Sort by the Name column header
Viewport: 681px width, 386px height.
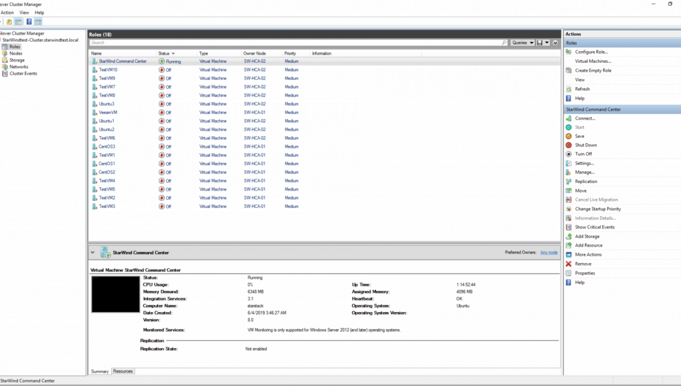pyautogui.click(x=122, y=54)
